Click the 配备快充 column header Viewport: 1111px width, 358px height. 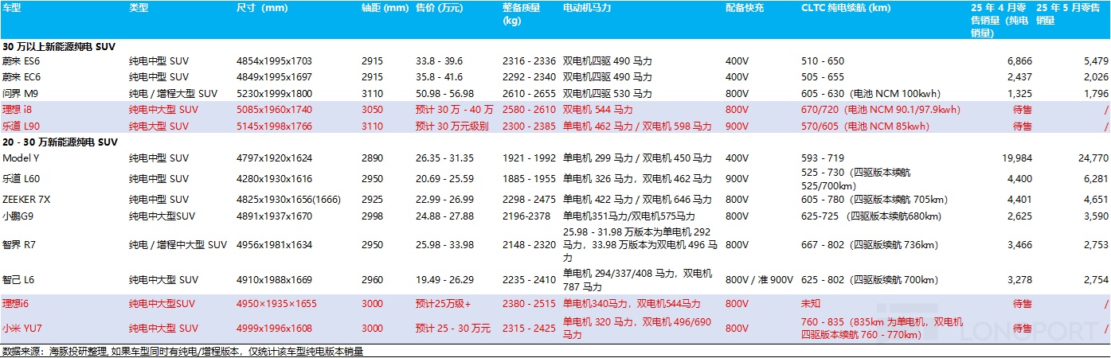coord(744,8)
